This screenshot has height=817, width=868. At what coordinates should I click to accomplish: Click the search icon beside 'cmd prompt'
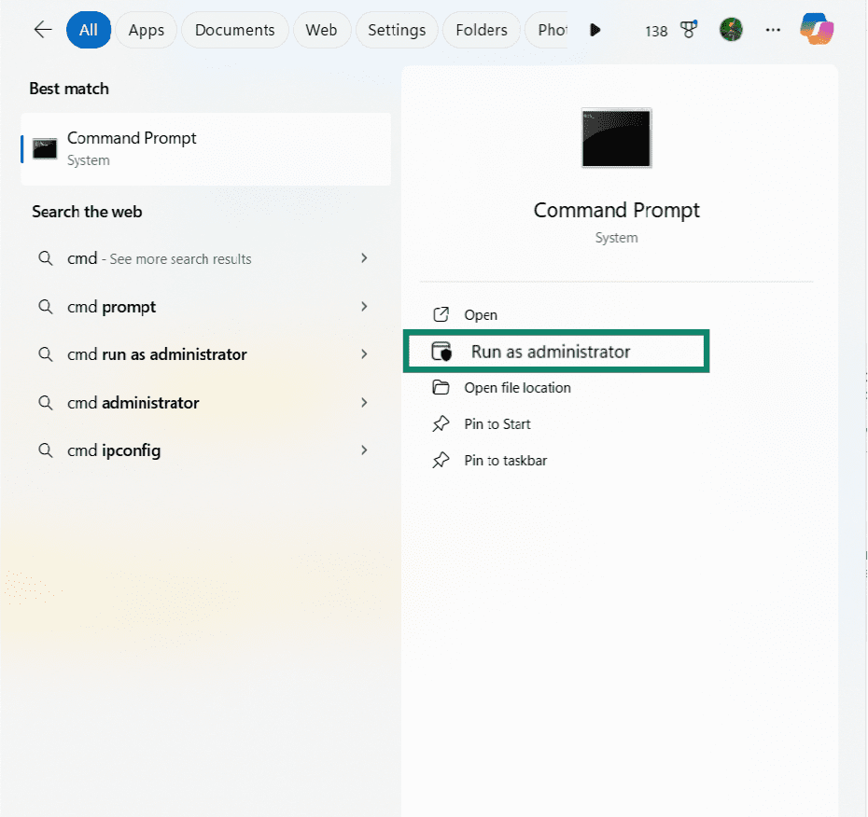46,307
